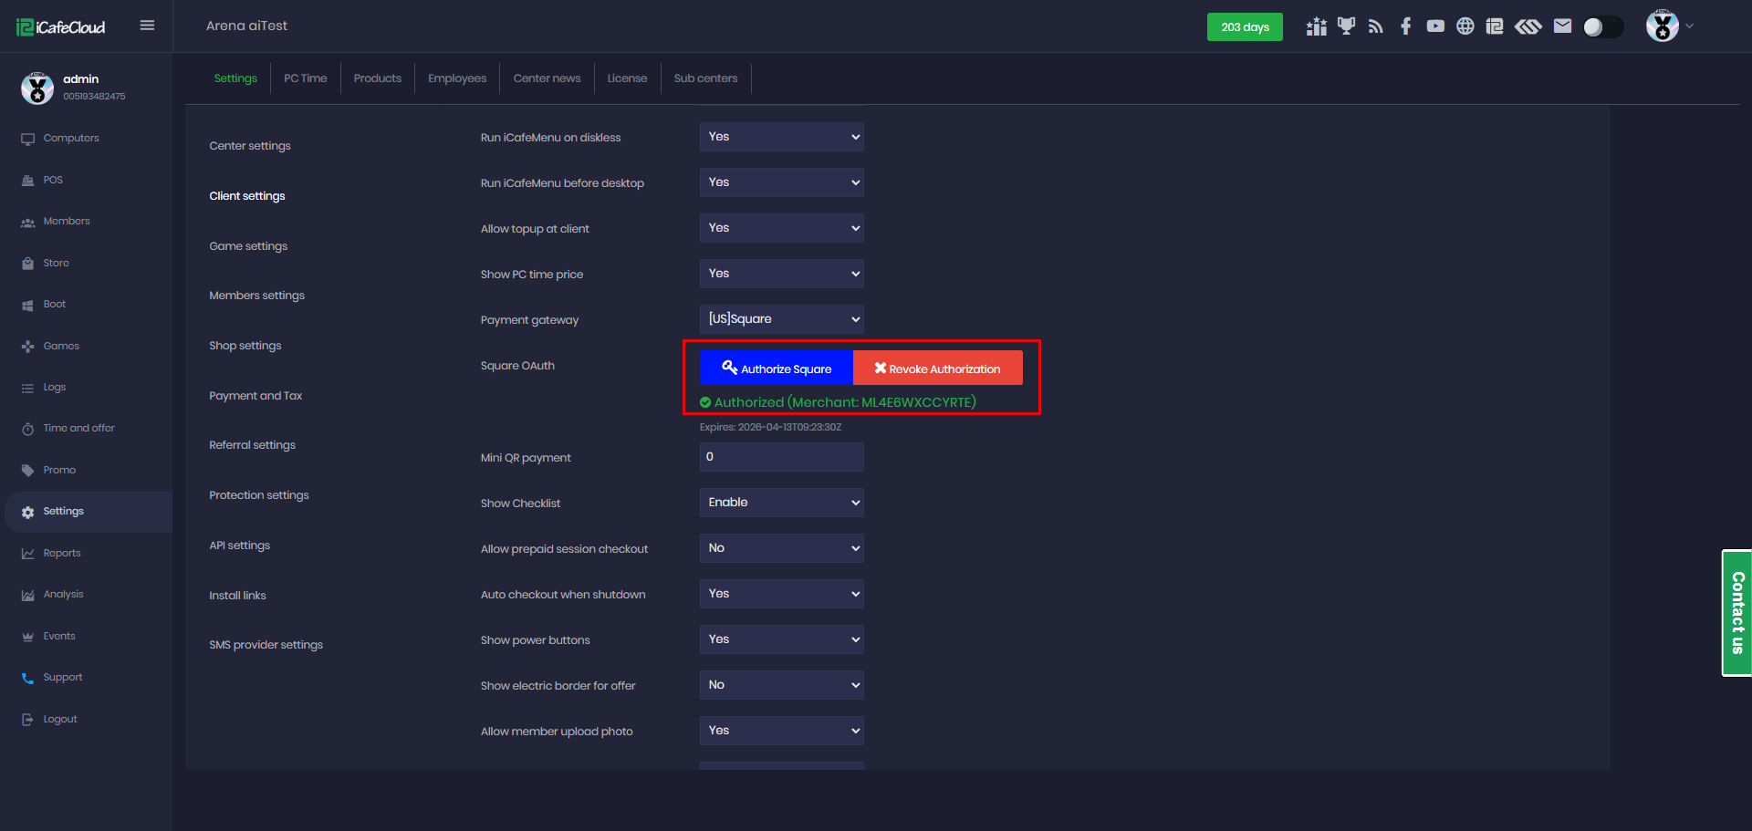Viewport: 1752px width, 831px height.
Task: Go to the Employees tab
Action: [x=457, y=78]
